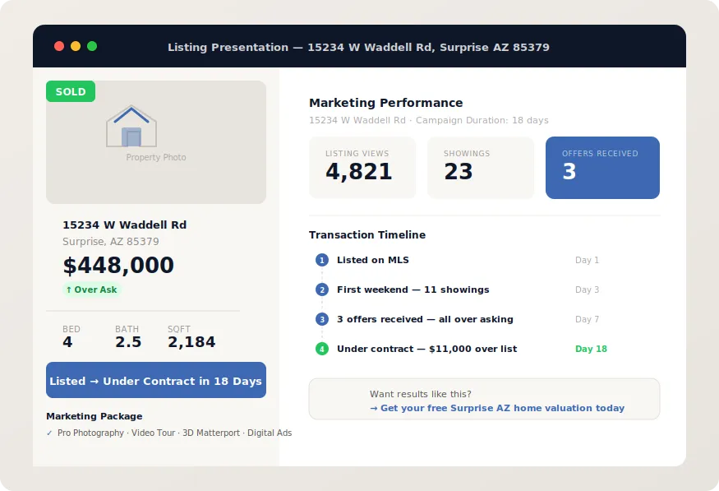This screenshot has width=719, height=491.
Task: Click the checkmark beside Pro Photography
Action: (x=49, y=433)
